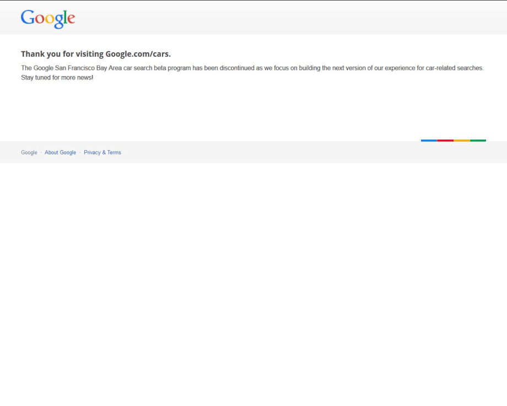The height and width of the screenshot is (406, 507).
Task: Select the red stripe in the divider bar
Action: [x=444, y=140]
